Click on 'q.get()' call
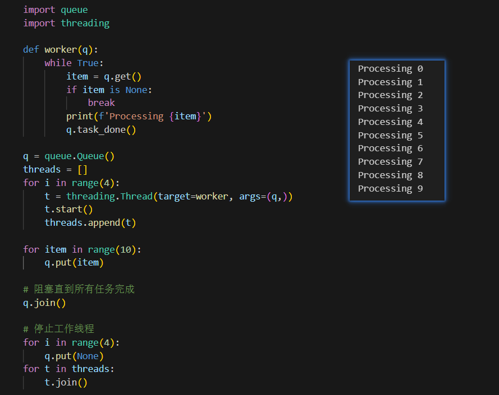 [122, 76]
